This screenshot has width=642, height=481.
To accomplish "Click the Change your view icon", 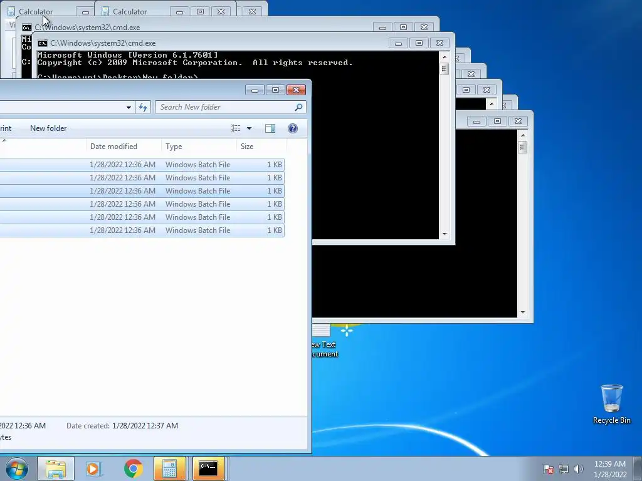I will (236, 128).
